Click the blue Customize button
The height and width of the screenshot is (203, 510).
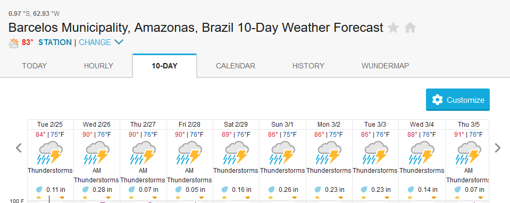coord(458,100)
